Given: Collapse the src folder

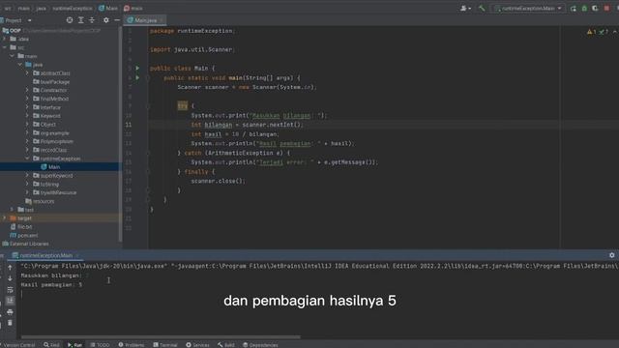Looking at the screenshot, I should tap(4, 47).
